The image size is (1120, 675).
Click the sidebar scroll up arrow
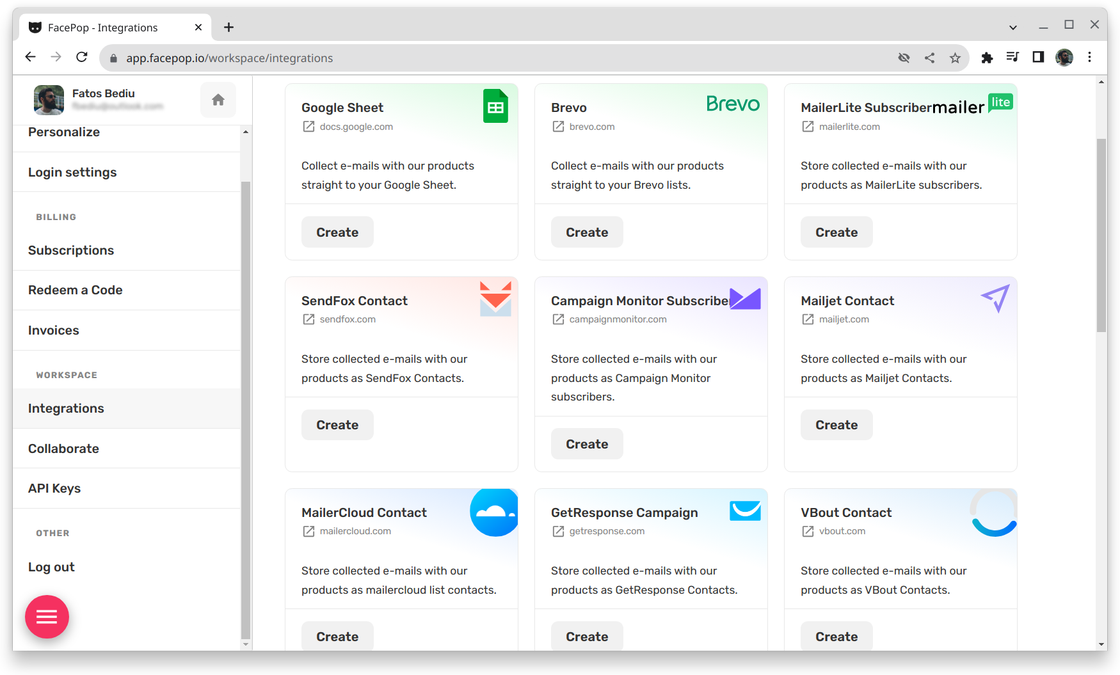[x=246, y=132]
